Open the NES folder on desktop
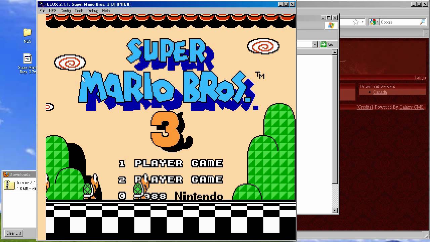Viewport: 430px width, 242px height. tap(28, 36)
